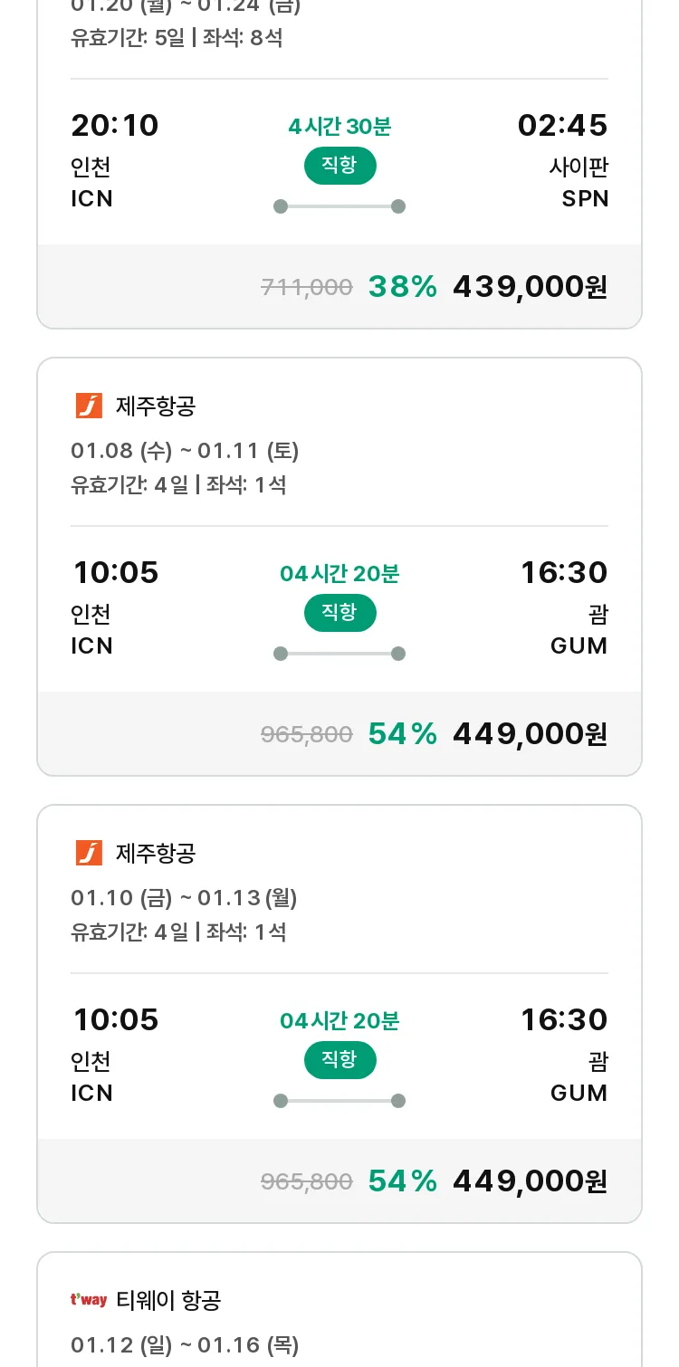Tap the route line on the Saipan flight
679x1367 pixels.
(x=339, y=206)
